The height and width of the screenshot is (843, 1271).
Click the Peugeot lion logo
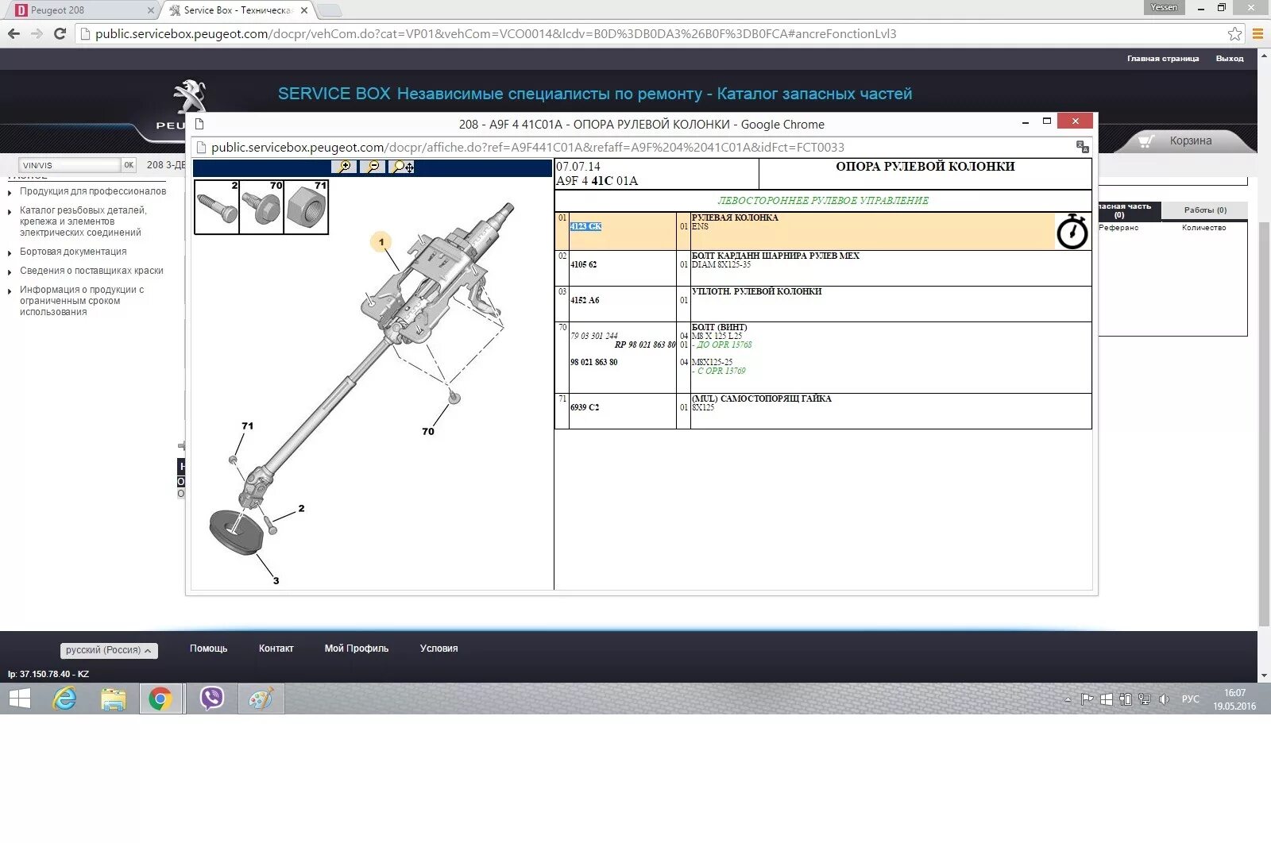(190, 97)
